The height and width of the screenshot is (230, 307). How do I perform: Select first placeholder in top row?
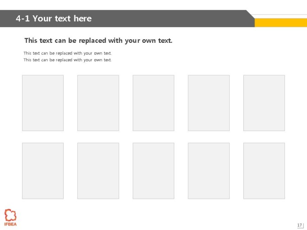(43, 103)
